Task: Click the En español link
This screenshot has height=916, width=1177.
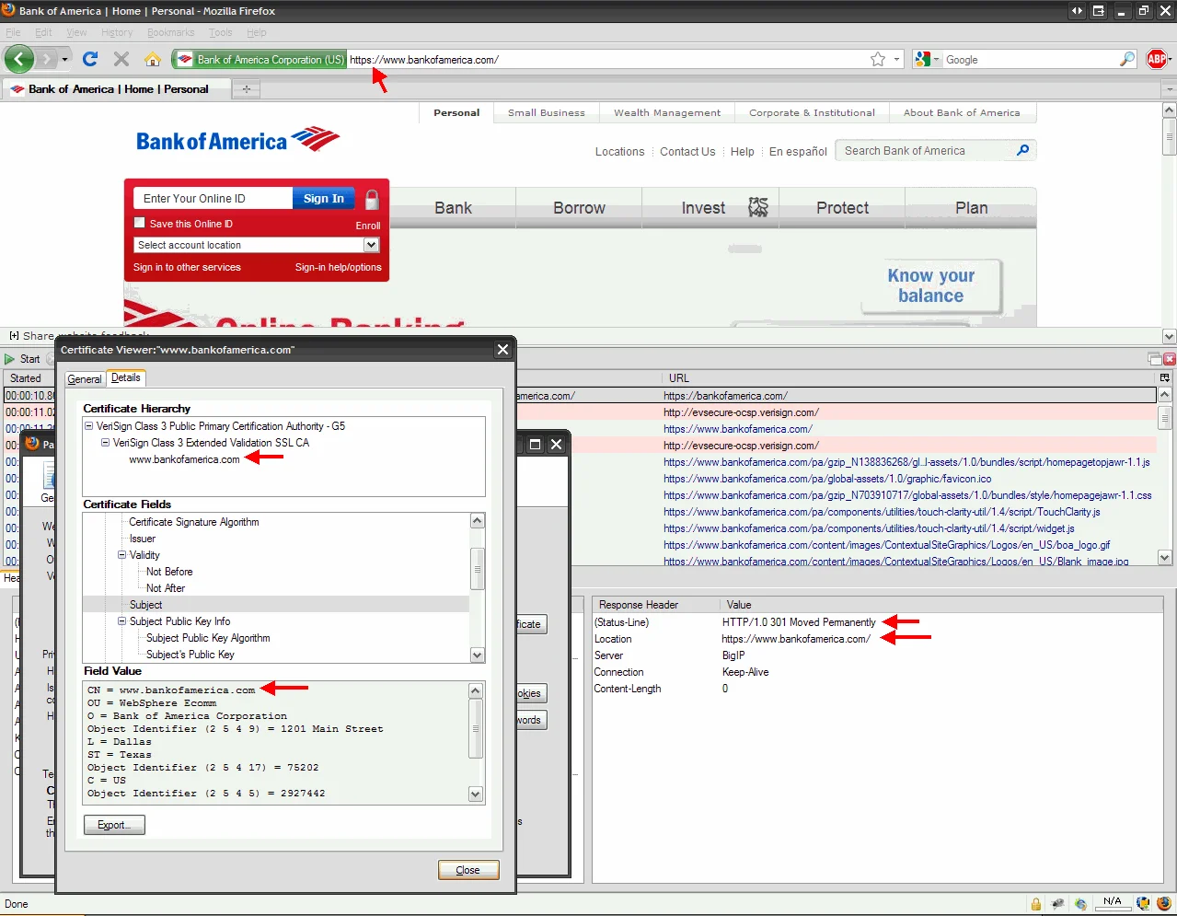Action: click(x=798, y=152)
